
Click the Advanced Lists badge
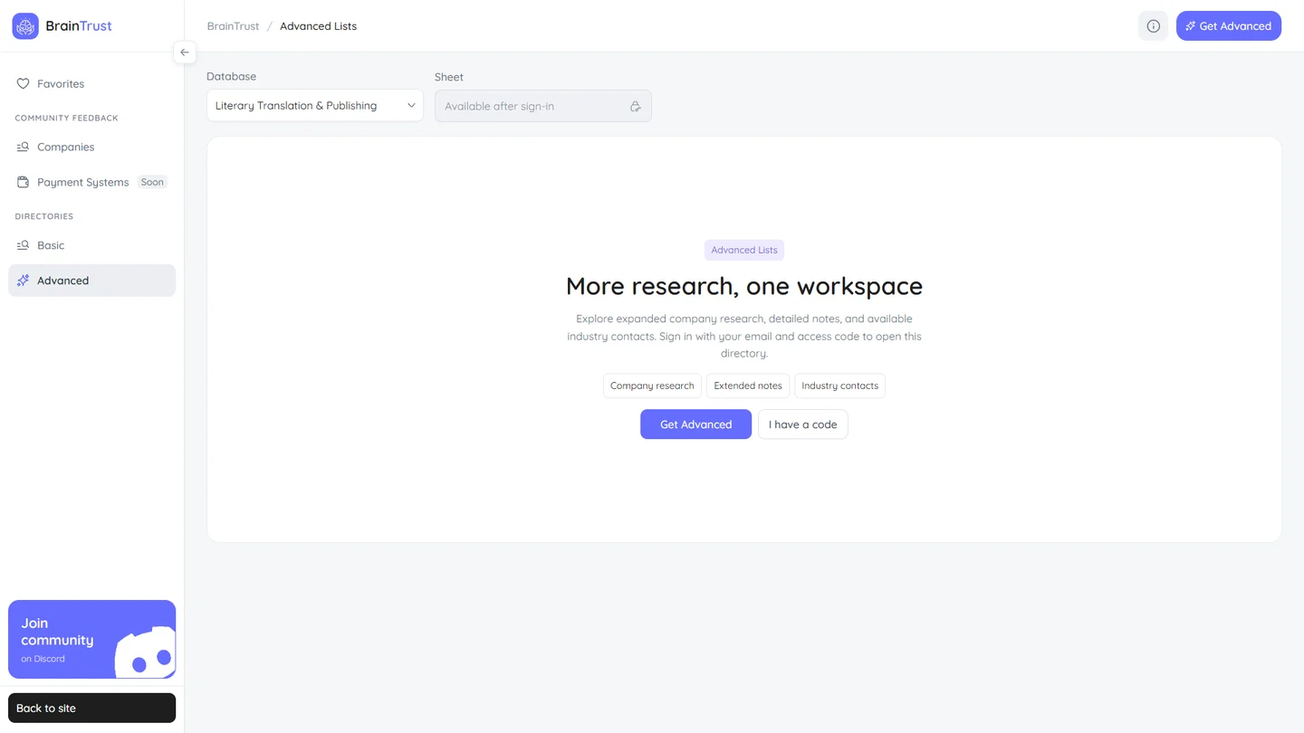click(x=744, y=250)
